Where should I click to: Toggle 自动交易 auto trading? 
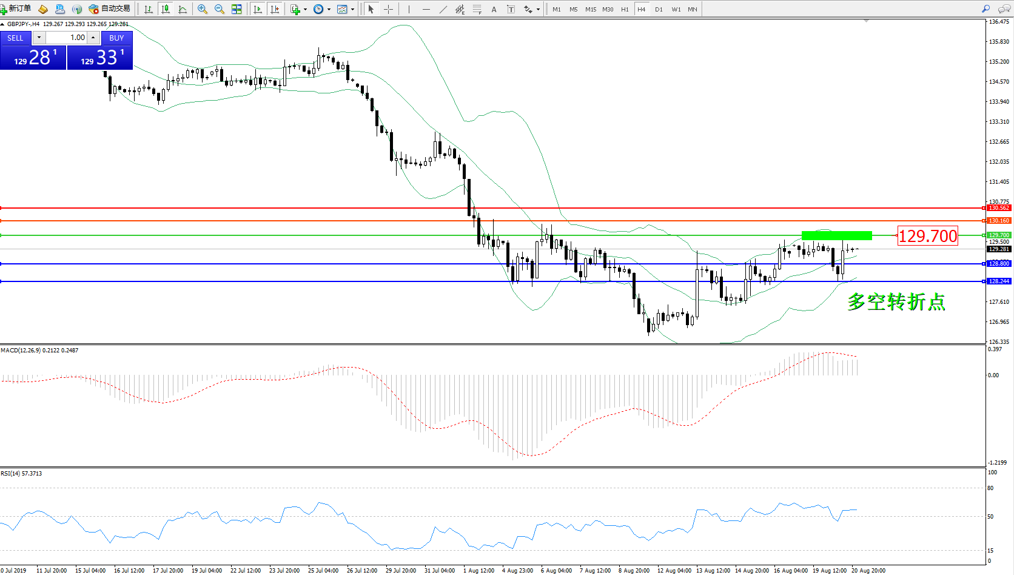[x=110, y=9]
